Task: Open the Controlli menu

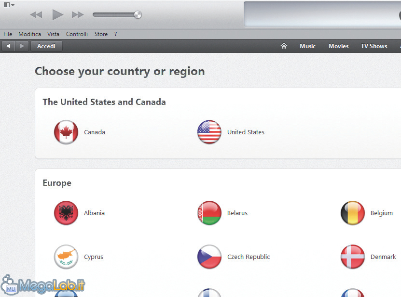Action: [77, 34]
